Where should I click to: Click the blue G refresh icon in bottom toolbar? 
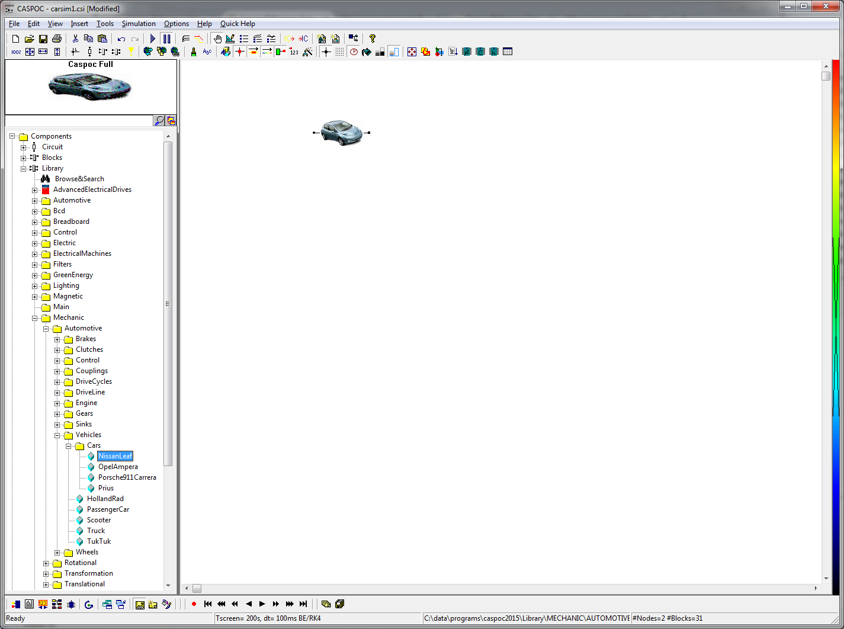click(x=89, y=604)
